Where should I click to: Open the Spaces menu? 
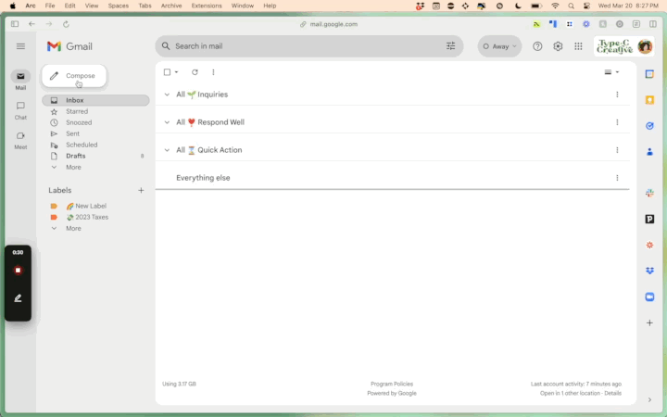pyautogui.click(x=119, y=6)
